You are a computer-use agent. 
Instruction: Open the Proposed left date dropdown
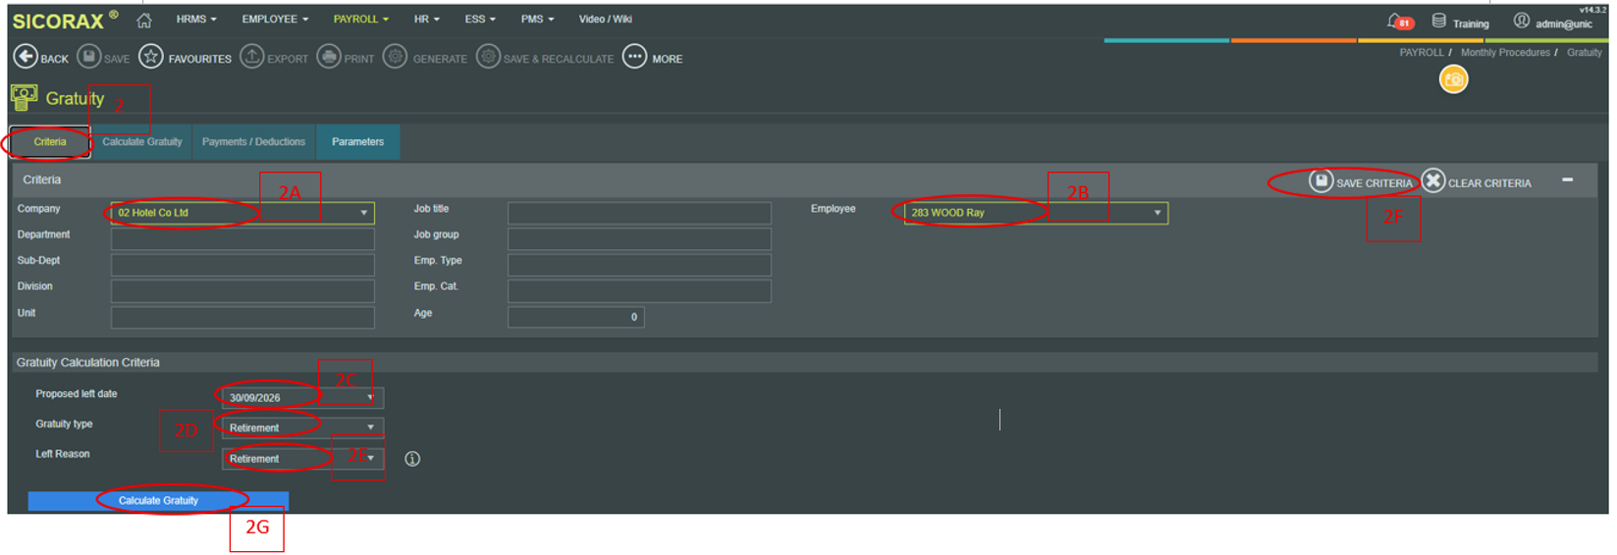(x=302, y=397)
